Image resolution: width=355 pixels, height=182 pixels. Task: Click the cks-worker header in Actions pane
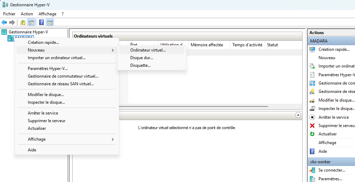tap(331, 162)
